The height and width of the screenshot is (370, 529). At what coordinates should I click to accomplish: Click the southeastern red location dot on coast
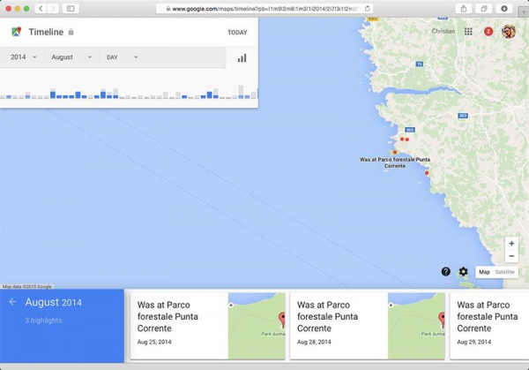(x=427, y=173)
